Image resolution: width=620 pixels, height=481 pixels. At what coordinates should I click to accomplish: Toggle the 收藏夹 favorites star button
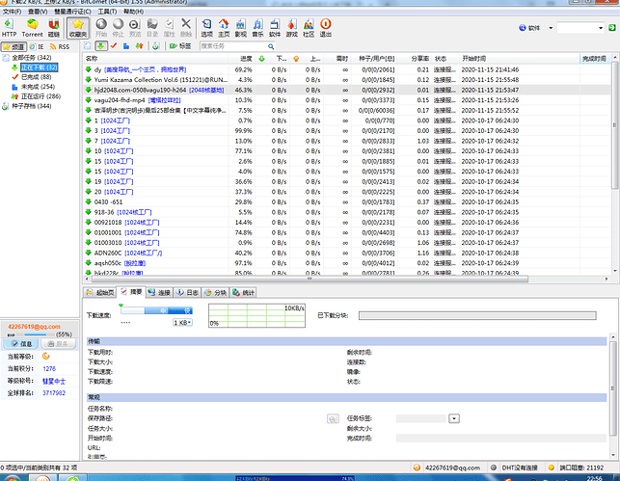(x=78, y=28)
